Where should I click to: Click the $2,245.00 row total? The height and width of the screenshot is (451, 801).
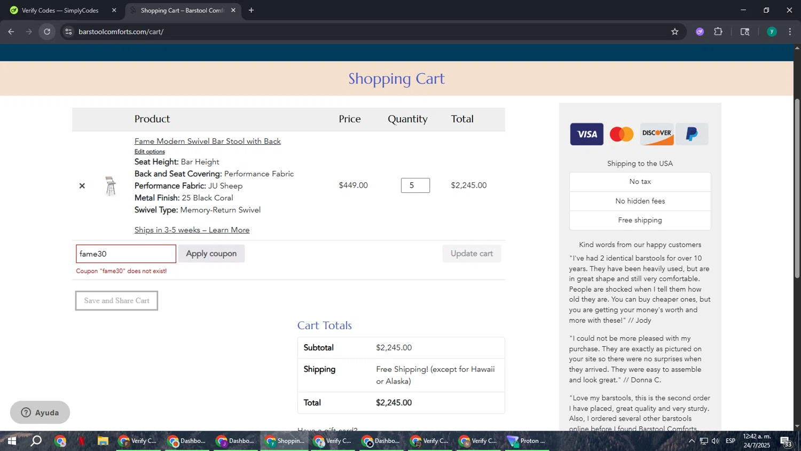469,185
